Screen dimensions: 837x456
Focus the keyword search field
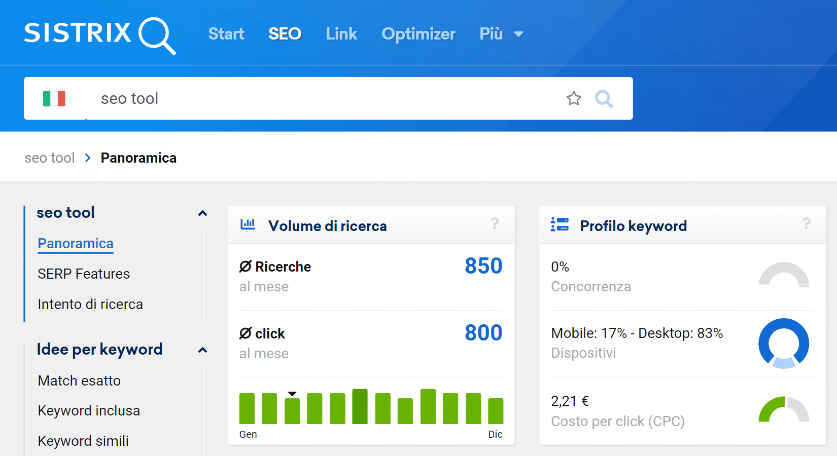pyautogui.click(x=325, y=98)
